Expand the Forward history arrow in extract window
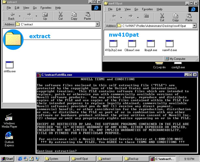This screenshot has height=162, width=200. pos(36,16)
